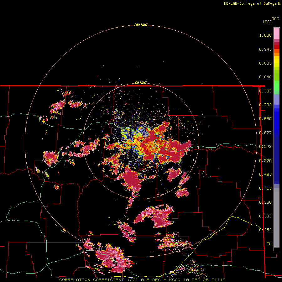Click the 0.253 legend value
This screenshot has width=282, height=282.
[265, 230]
